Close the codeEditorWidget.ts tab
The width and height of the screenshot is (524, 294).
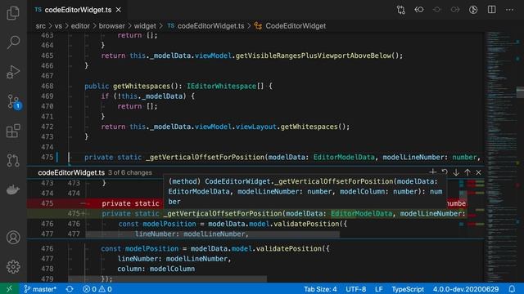118,10
